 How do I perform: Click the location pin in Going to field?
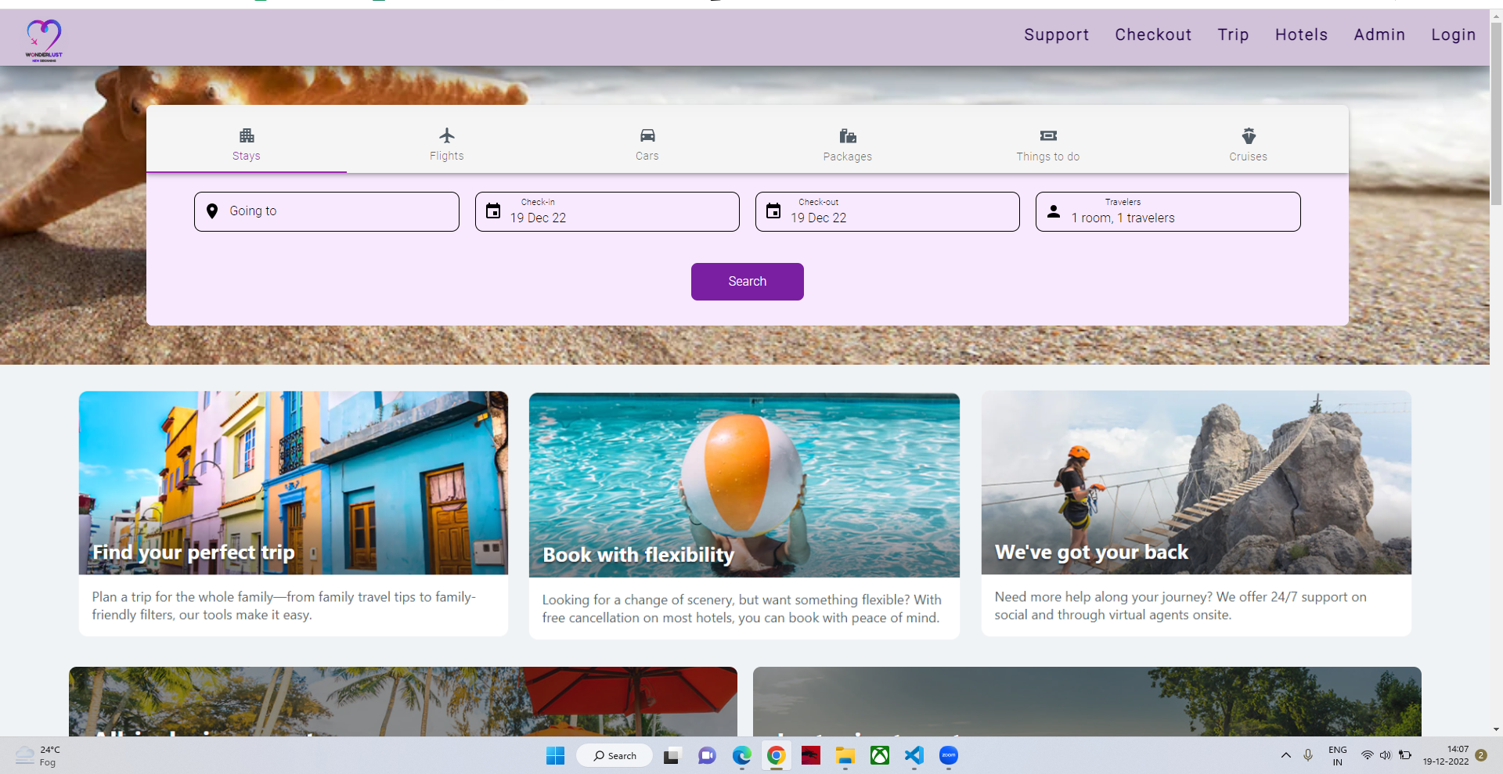[x=211, y=211]
